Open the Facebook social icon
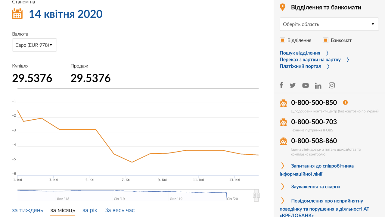 click(281, 85)
